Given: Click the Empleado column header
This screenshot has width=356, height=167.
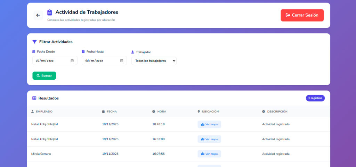Looking at the screenshot, I should coord(44,112).
